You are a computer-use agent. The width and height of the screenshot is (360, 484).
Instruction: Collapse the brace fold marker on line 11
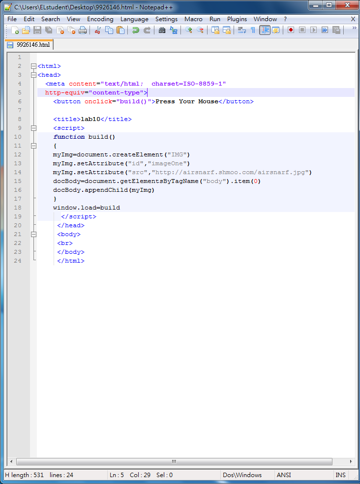(x=33, y=146)
